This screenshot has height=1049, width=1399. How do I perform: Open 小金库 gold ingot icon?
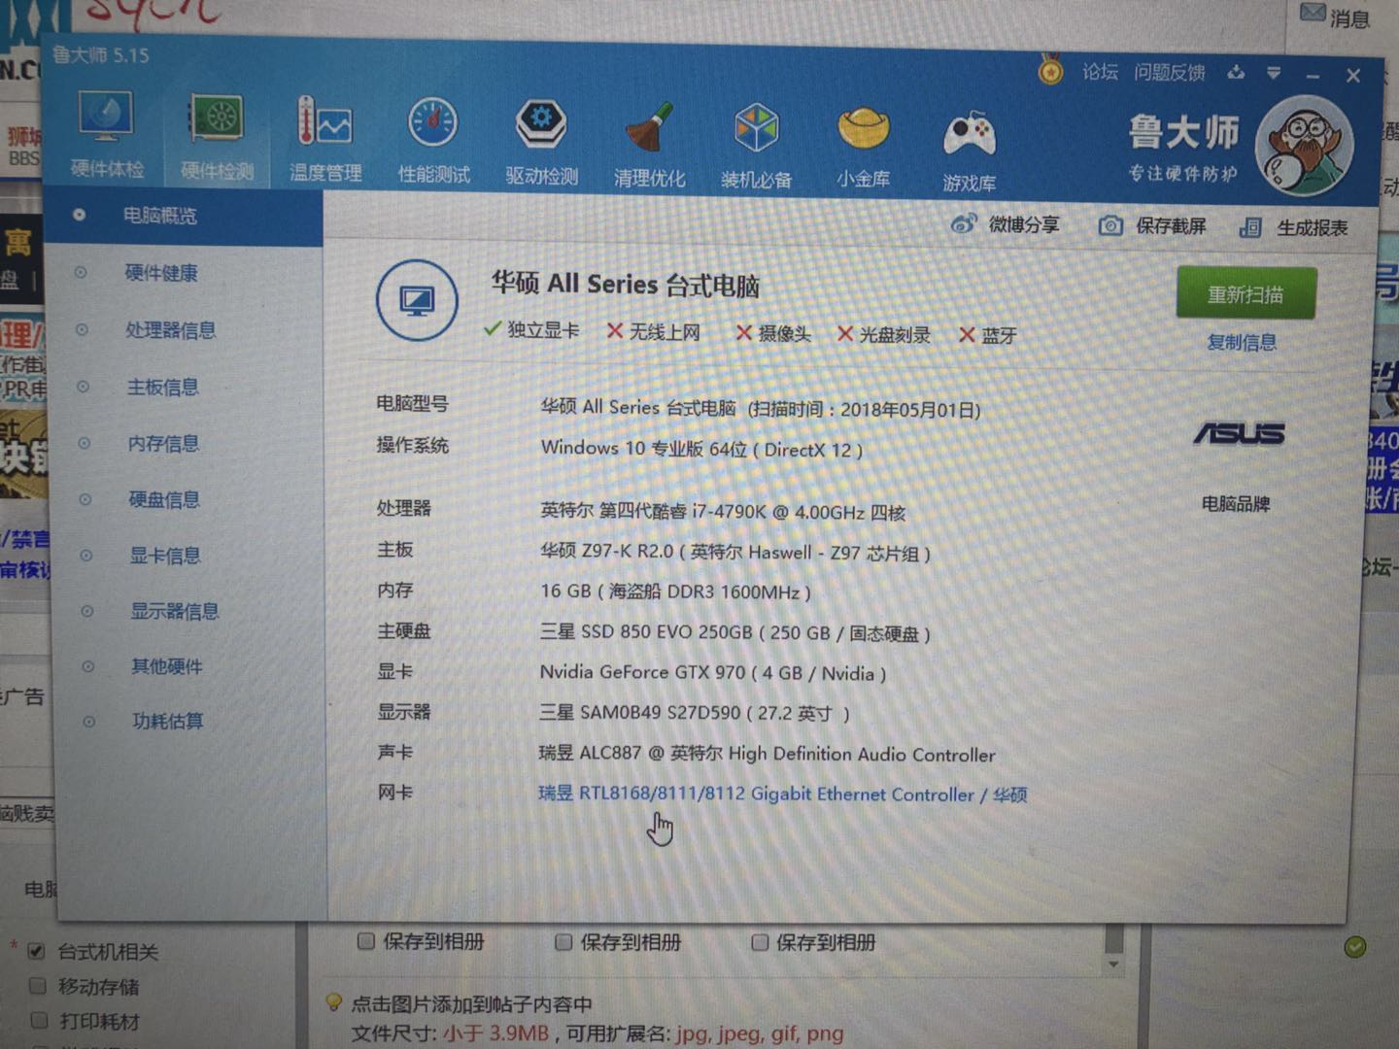pyautogui.click(x=863, y=148)
